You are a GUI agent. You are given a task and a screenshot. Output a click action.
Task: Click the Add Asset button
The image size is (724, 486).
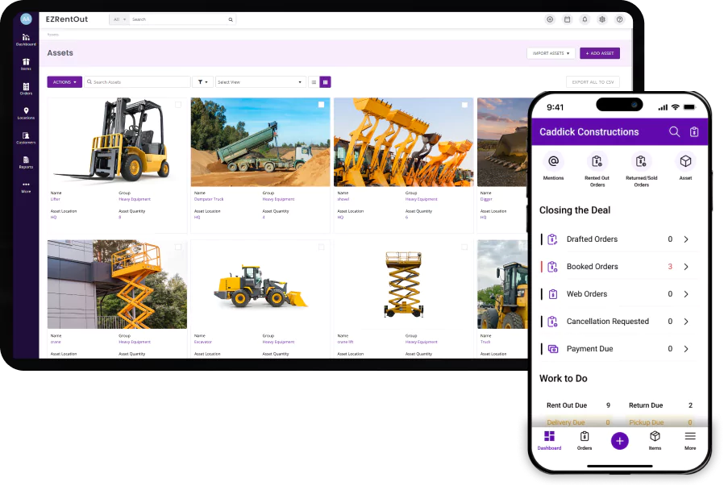(599, 53)
